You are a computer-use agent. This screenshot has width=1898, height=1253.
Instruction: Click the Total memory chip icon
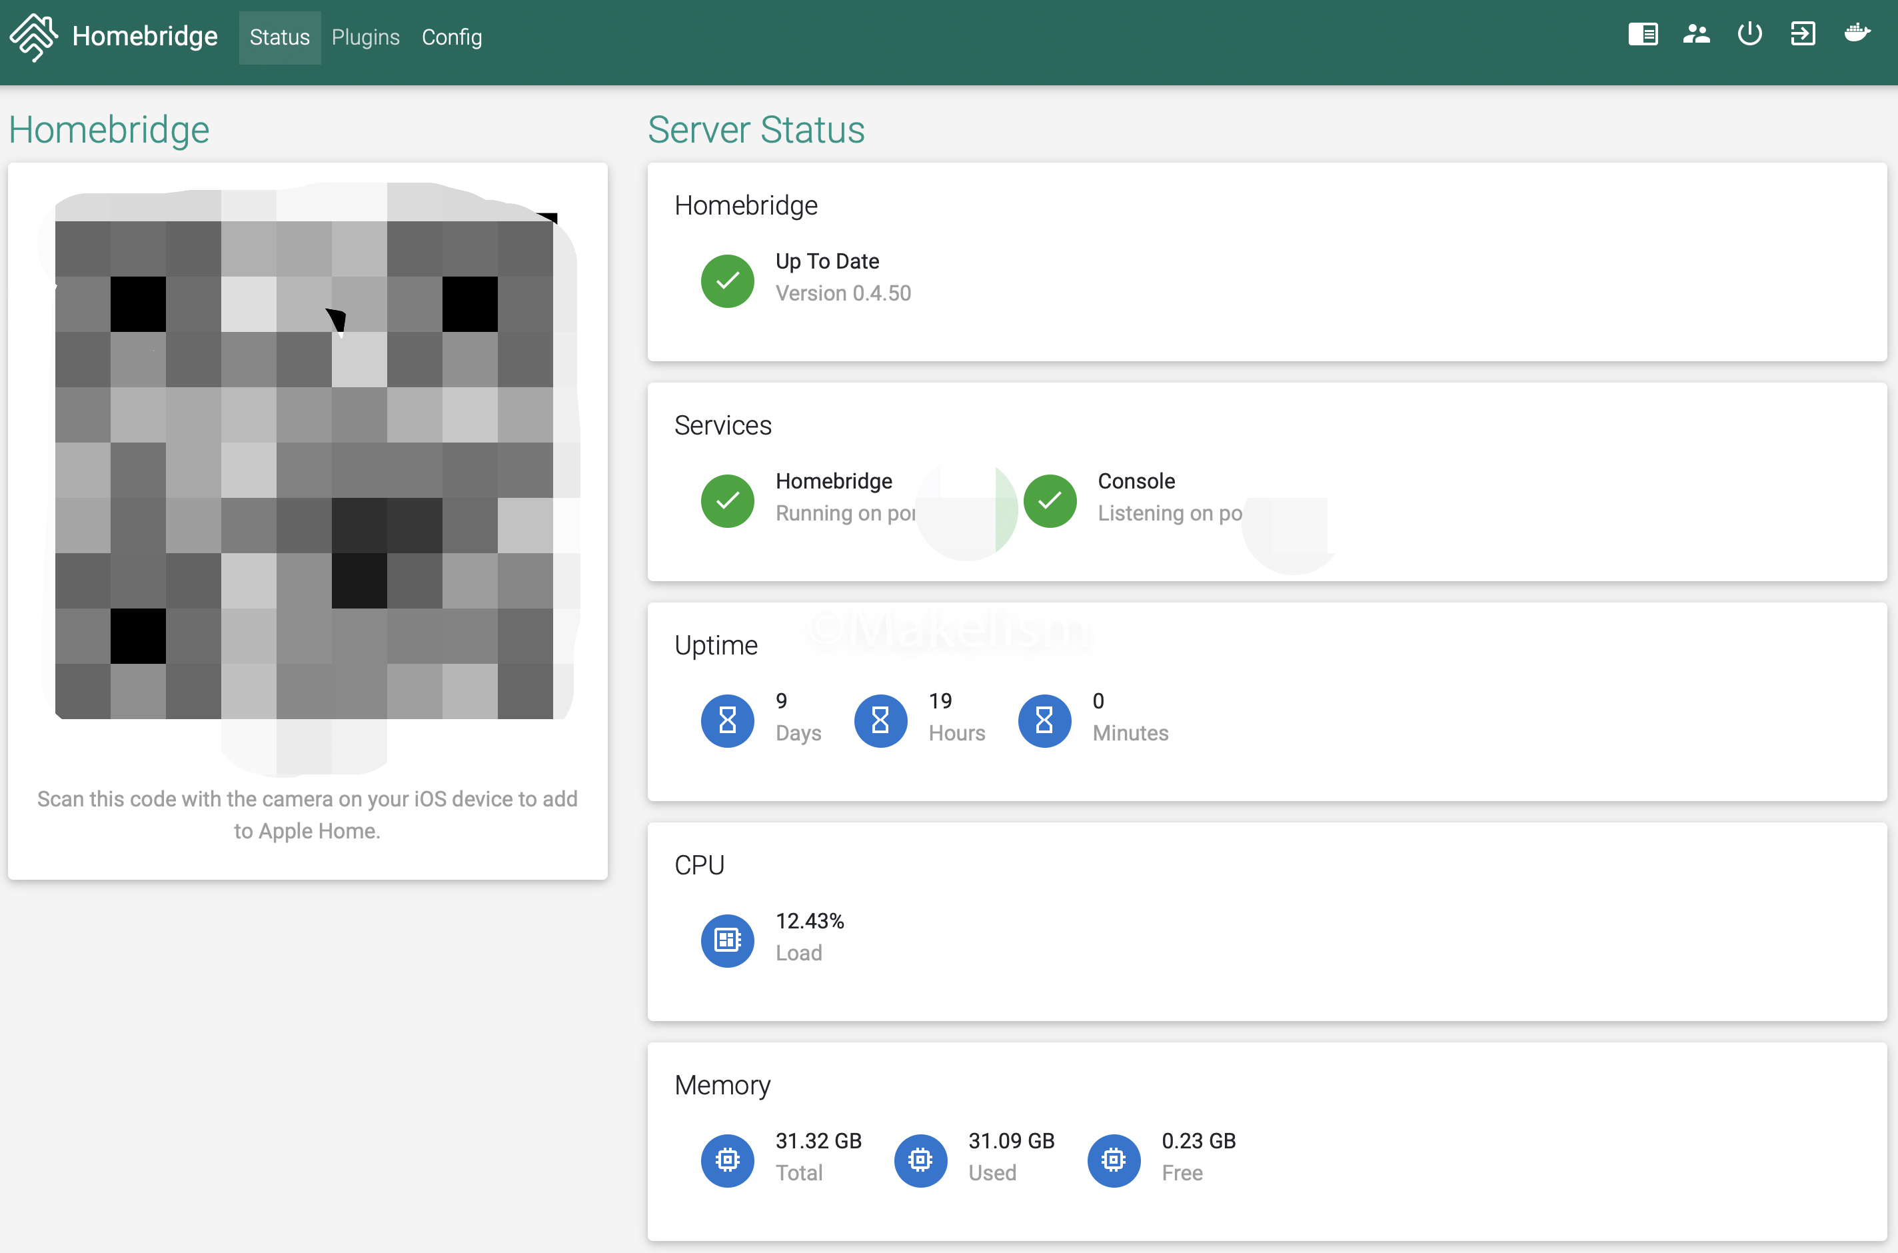click(727, 1160)
